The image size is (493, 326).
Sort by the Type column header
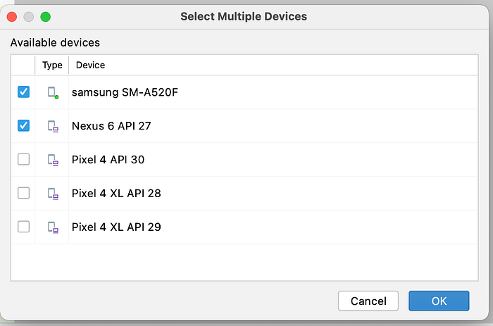pos(52,65)
